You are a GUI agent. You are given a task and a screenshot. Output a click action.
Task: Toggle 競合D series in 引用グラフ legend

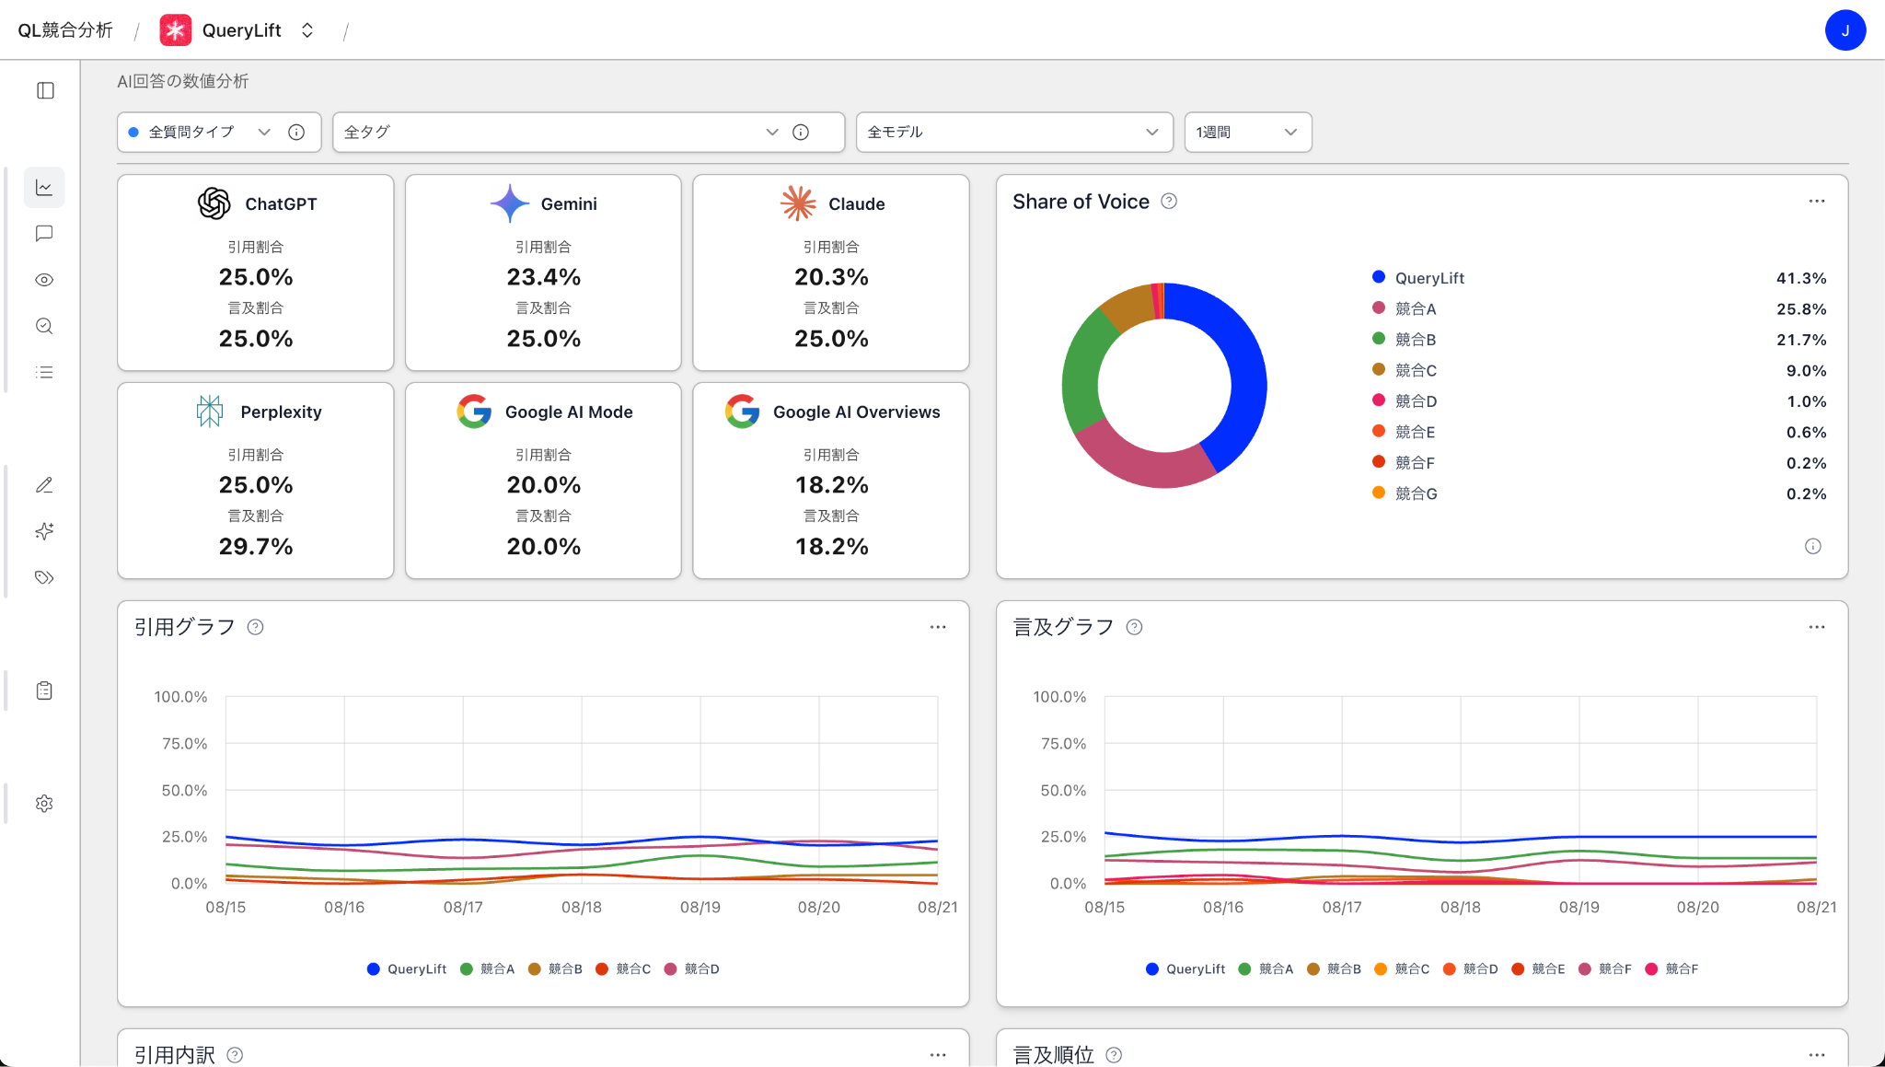point(692,969)
